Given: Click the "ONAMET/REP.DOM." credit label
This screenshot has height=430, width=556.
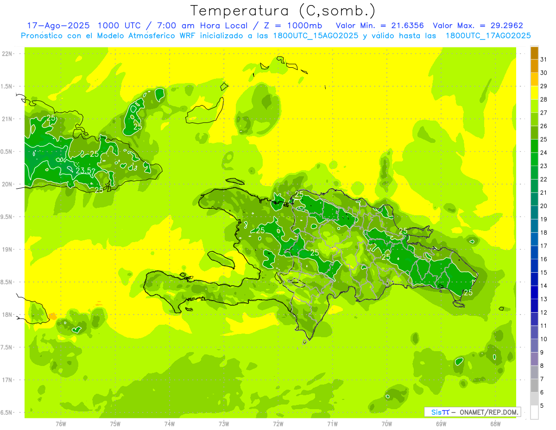Looking at the screenshot, I should coord(489,412).
